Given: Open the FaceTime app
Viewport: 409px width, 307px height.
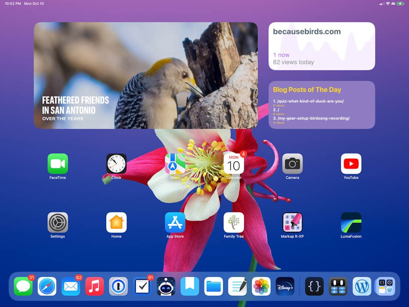Looking at the screenshot, I should pyautogui.click(x=58, y=163).
